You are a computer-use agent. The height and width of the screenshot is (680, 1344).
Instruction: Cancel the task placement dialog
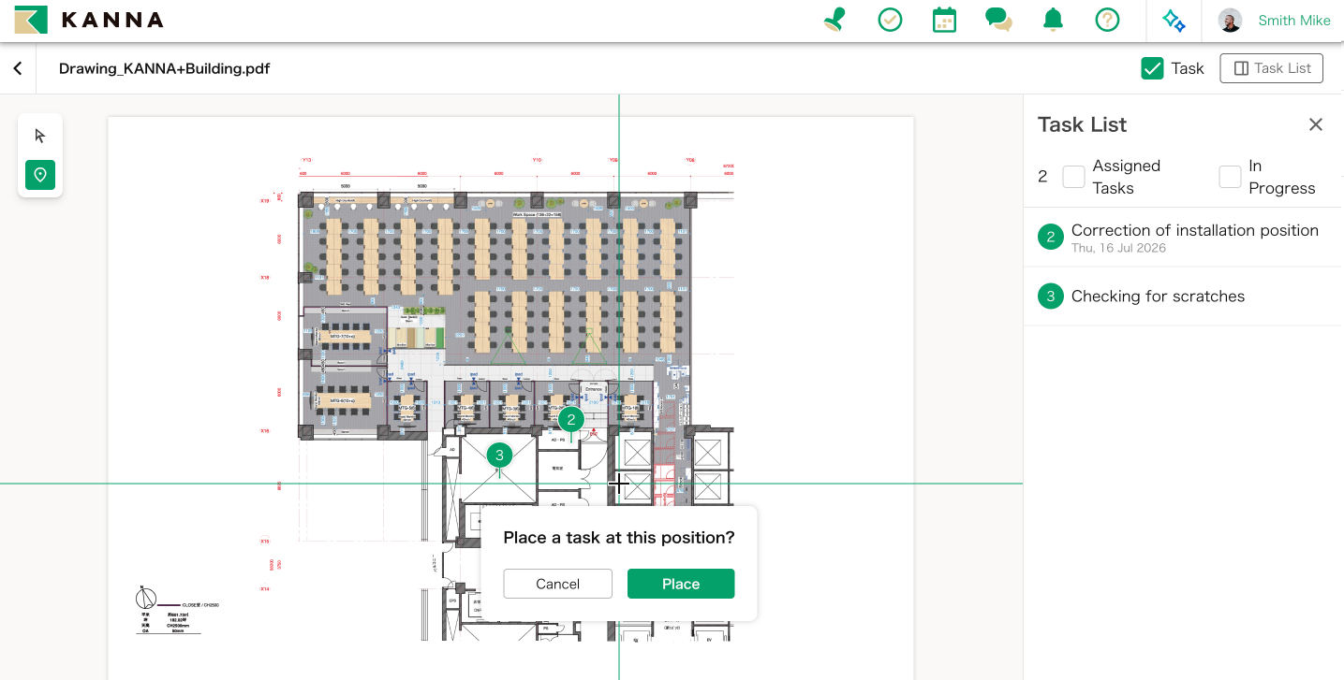coord(557,584)
